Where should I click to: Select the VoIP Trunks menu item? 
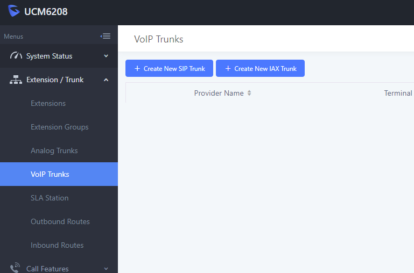click(x=59, y=174)
